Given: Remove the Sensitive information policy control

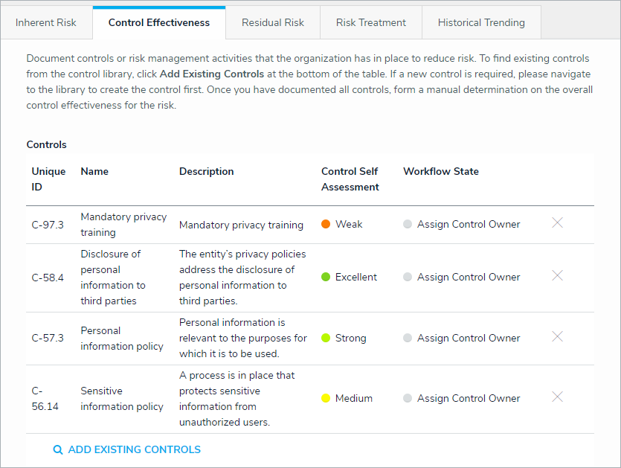Looking at the screenshot, I should click(x=557, y=397).
